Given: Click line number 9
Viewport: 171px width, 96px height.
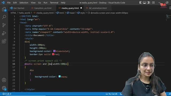Looking at the screenshot, I should pos(14,42).
